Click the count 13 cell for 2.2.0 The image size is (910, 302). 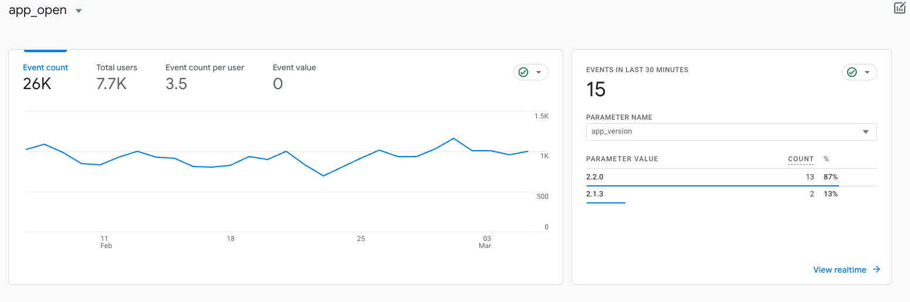tap(810, 177)
